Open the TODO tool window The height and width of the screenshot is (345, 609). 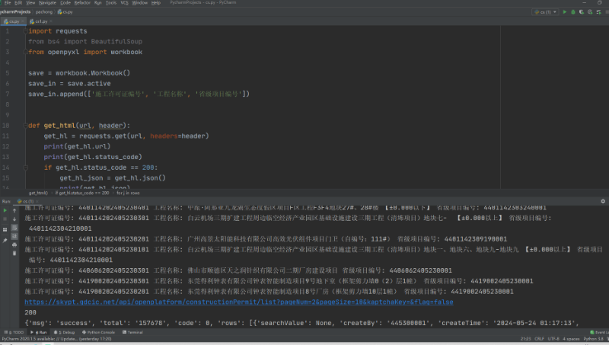point(14,333)
